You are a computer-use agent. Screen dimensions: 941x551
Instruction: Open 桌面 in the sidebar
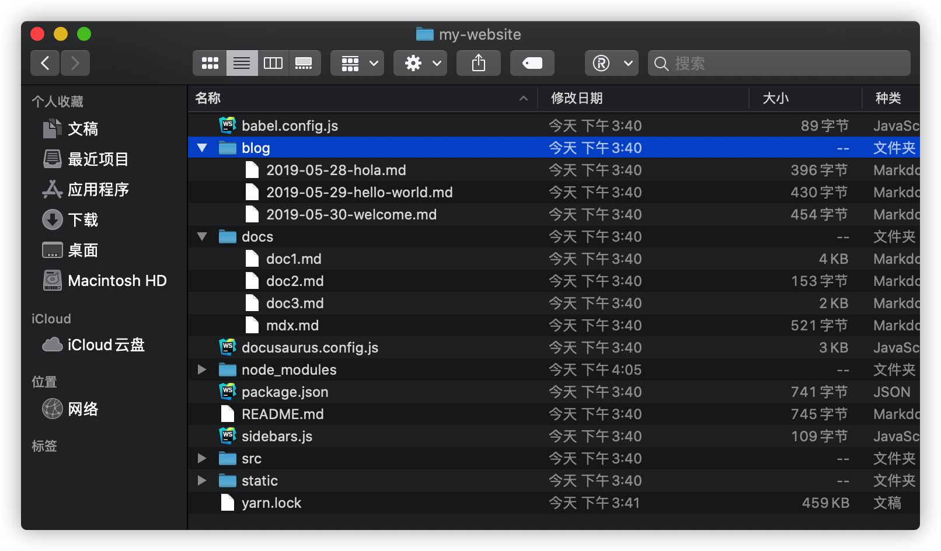[70, 250]
